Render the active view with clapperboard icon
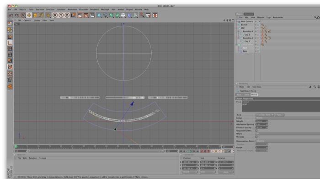320x179 pixels. pyautogui.click(x=80, y=15)
